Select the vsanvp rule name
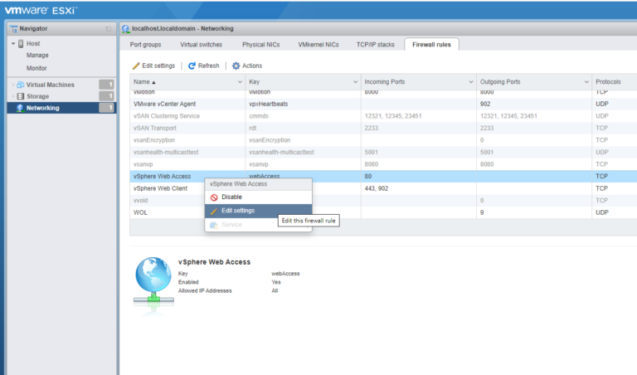637x375 pixels. (143, 164)
